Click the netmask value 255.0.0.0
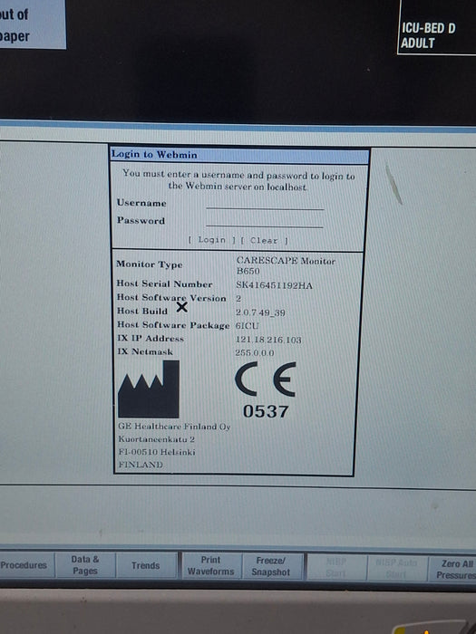The image size is (476, 634). click(x=255, y=352)
